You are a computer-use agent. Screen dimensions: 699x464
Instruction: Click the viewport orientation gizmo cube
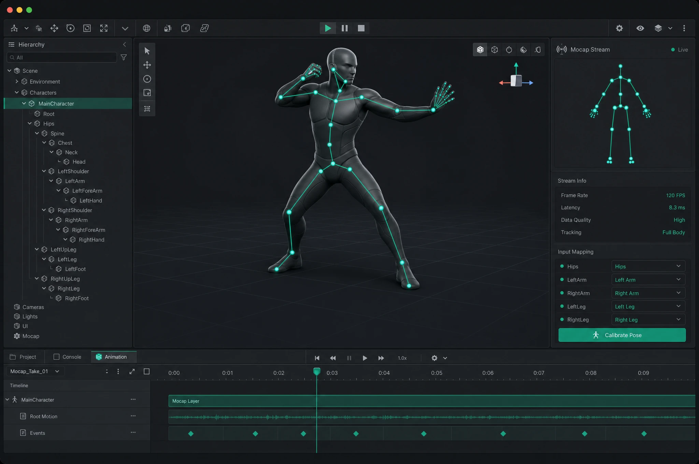pyautogui.click(x=516, y=81)
